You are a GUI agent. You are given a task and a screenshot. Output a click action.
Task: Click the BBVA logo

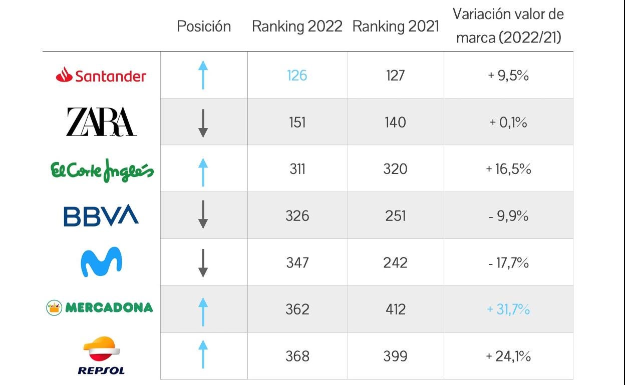pos(101,215)
